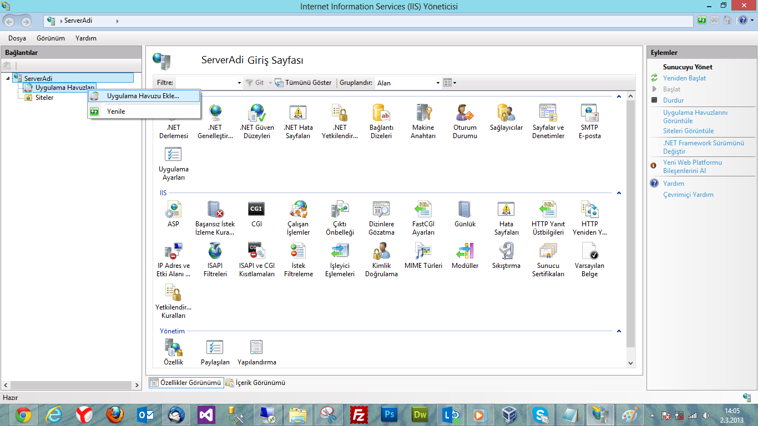
Task: Collapse the Yönetim group section
Action: pyautogui.click(x=619, y=331)
